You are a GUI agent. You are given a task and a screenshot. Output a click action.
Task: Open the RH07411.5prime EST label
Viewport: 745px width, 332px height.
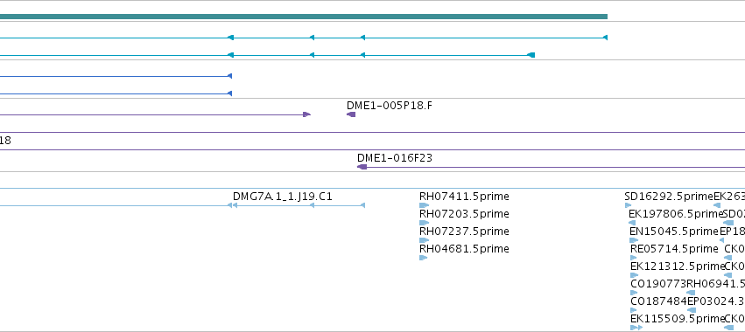[x=464, y=197]
